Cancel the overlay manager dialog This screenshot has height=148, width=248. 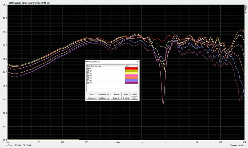(x=134, y=94)
